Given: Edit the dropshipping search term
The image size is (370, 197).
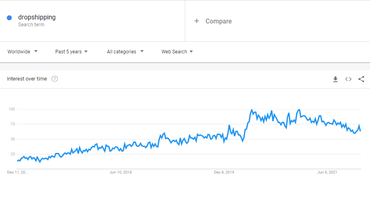Looking at the screenshot, I should (37, 17).
